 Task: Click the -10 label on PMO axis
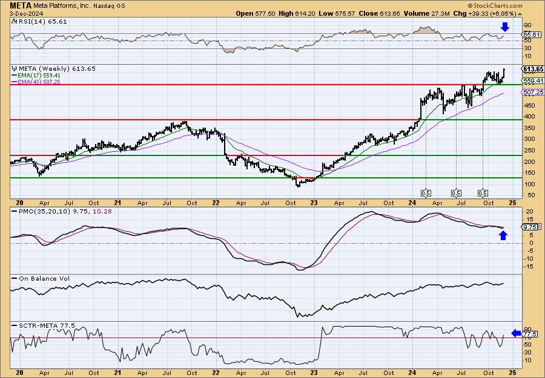[x=529, y=259]
